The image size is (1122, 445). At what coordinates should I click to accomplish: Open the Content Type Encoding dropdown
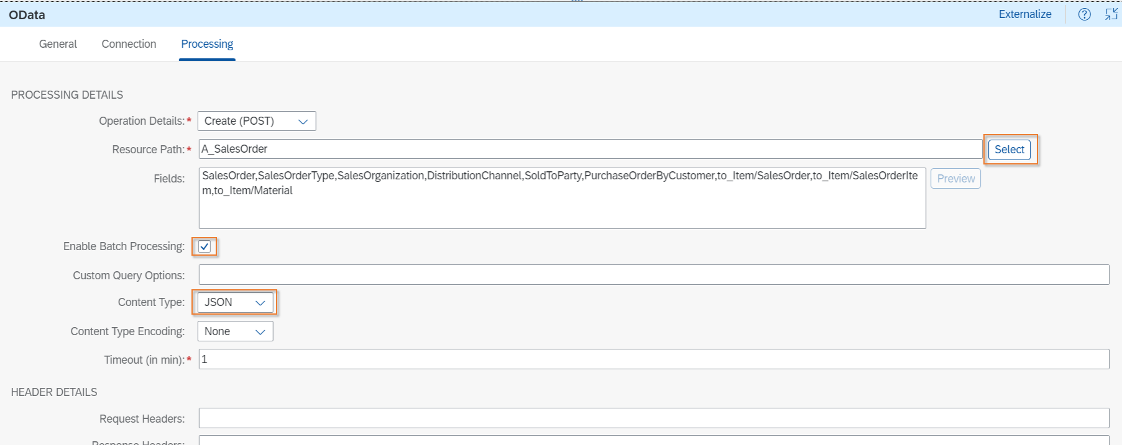coord(235,331)
